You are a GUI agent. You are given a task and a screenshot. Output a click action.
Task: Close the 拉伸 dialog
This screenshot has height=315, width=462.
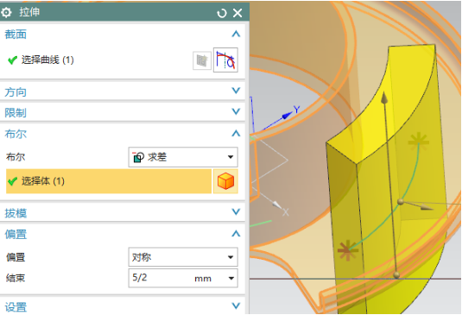tap(237, 13)
